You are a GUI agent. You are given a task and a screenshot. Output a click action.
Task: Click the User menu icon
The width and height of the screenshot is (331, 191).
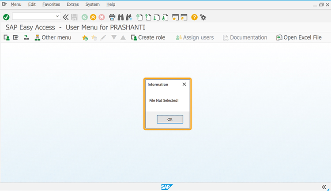tap(7, 37)
